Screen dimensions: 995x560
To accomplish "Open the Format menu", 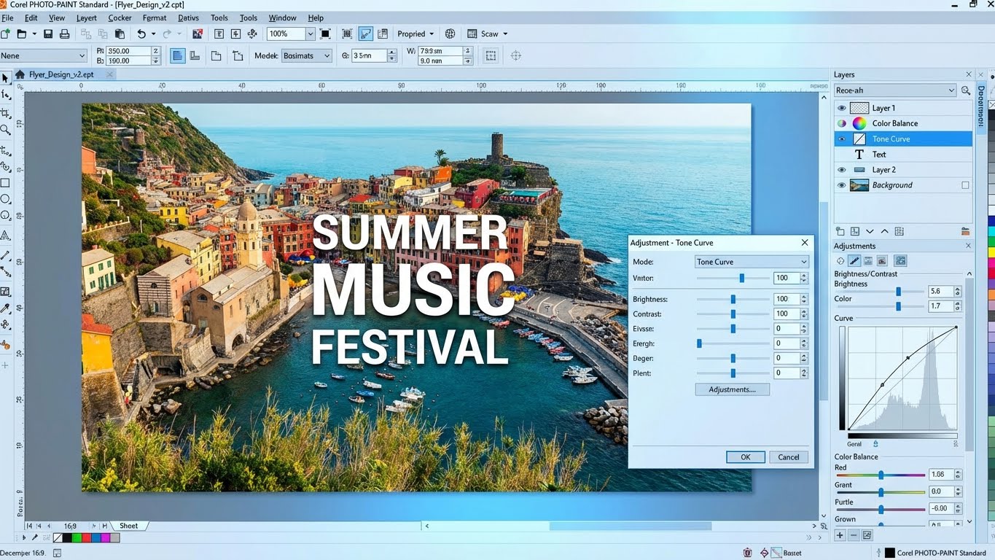I will pyautogui.click(x=154, y=17).
